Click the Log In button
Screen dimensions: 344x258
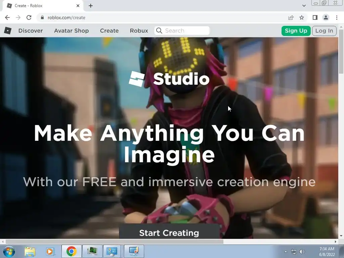[324, 31]
